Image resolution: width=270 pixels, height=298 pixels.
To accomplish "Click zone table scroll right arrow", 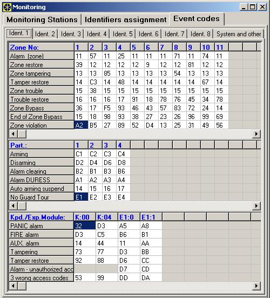I will pyautogui.click(x=256, y=134).
